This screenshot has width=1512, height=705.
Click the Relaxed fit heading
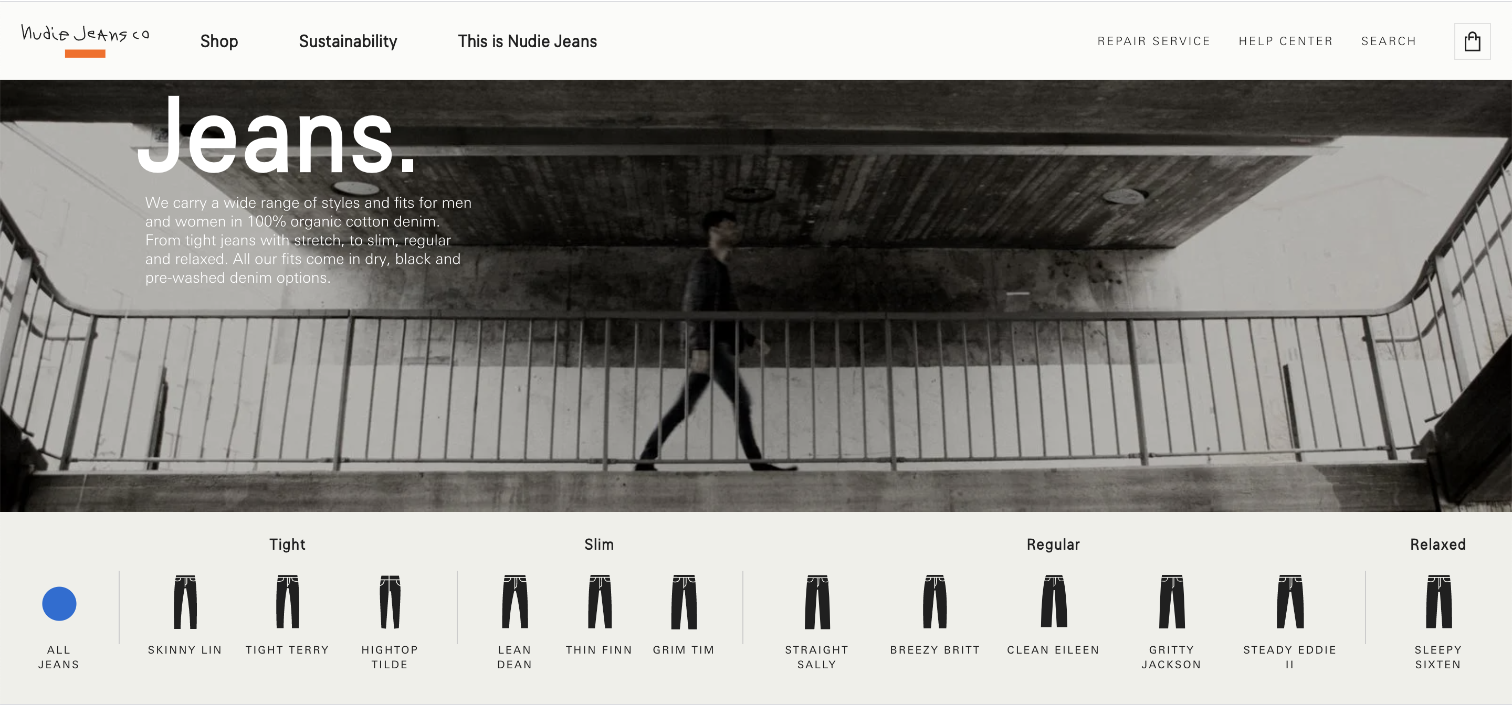tap(1438, 544)
